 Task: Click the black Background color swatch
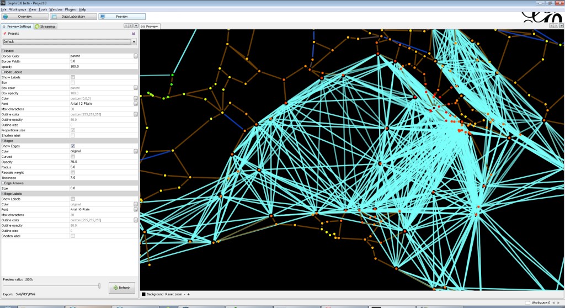pyautogui.click(x=143, y=294)
